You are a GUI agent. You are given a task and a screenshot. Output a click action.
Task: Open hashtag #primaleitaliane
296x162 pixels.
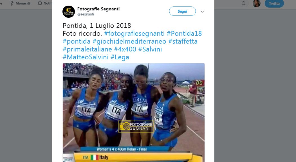pos(87,49)
